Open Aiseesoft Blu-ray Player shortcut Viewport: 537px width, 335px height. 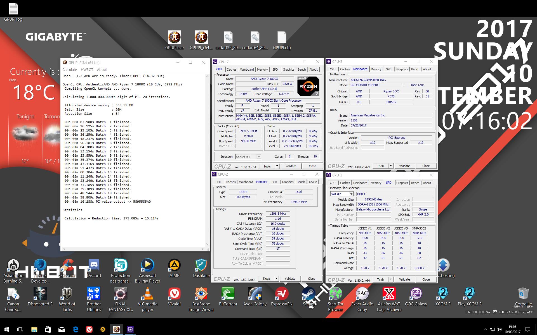[x=147, y=271]
